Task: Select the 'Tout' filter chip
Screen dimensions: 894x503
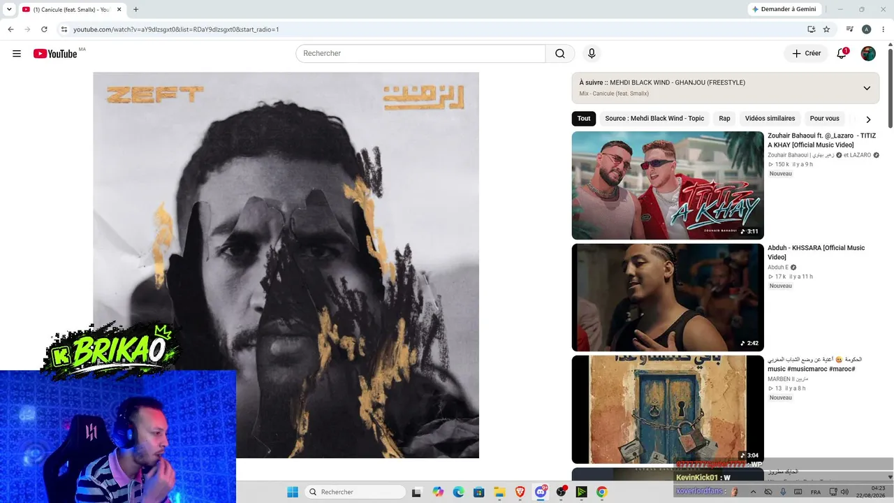Action: [584, 119]
